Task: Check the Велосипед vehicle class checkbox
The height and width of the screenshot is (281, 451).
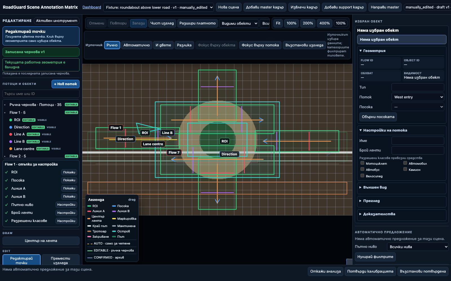Action: point(362,176)
